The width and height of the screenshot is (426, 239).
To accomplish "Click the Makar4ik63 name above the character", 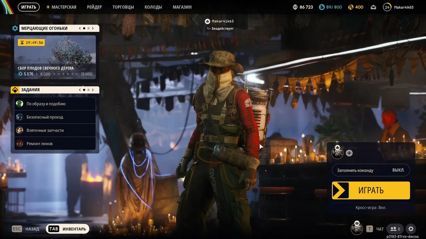I will (223, 21).
